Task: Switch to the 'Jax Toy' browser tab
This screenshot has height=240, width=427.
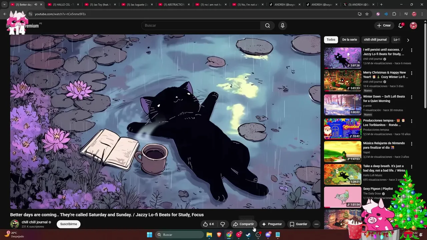Action: pos(100,5)
